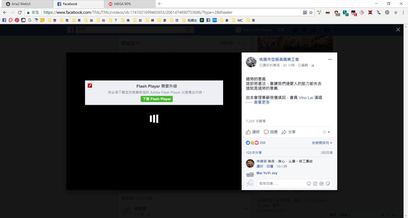
Task: Click the 分享 share button
Action: [288, 132]
